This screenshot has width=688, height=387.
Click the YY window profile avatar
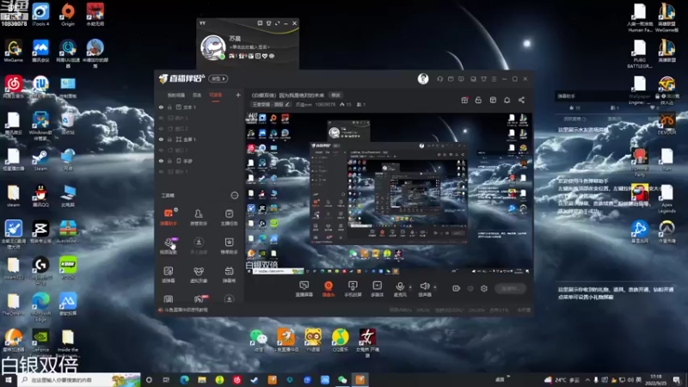coord(212,47)
